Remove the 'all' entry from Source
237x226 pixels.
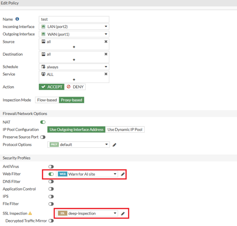point(106,42)
